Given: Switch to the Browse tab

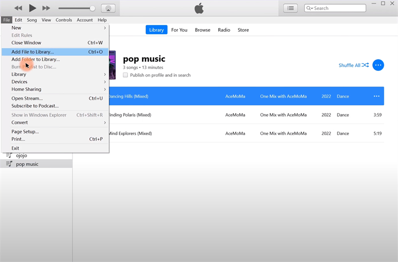Looking at the screenshot, I should point(203,30).
